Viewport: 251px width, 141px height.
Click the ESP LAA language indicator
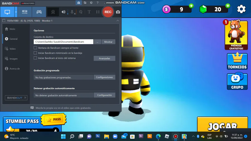click(x=209, y=136)
